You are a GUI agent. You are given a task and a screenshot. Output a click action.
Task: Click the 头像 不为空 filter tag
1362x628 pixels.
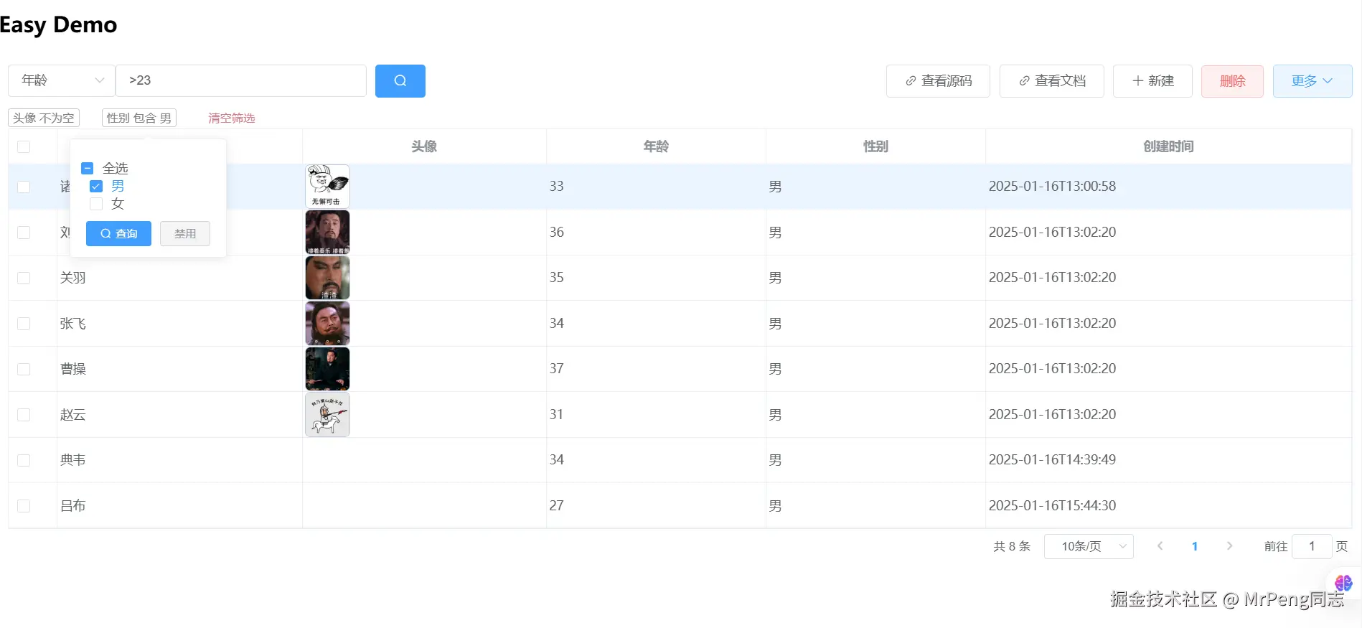[x=44, y=118]
